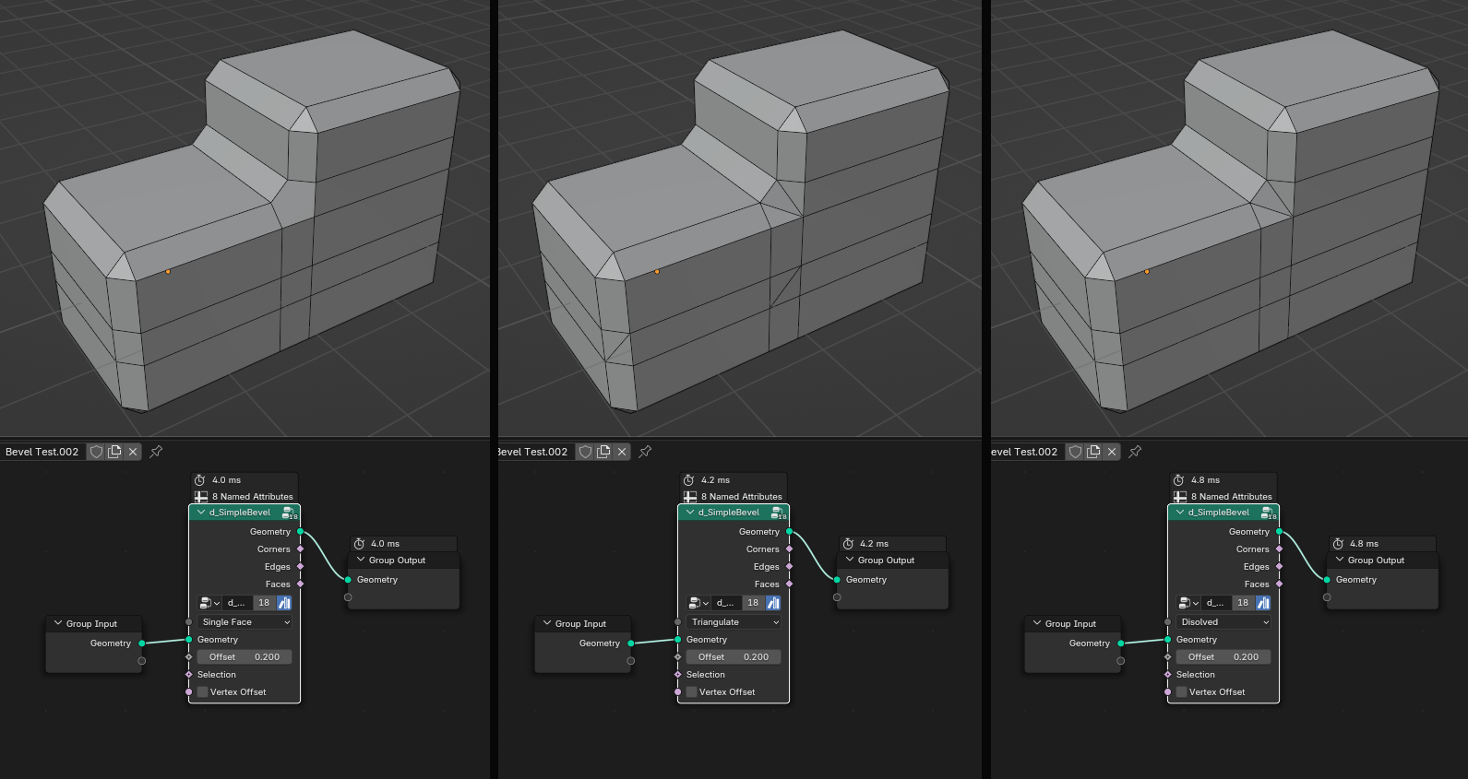Viewport: 1468px width, 779px height.
Task: Click Offset 0.200 field in Disolved node
Action: point(1223,657)
